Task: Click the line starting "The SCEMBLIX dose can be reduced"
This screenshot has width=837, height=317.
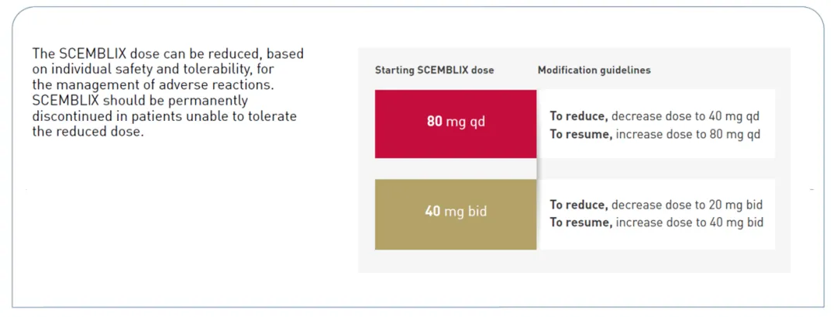Action: point(167,54)
